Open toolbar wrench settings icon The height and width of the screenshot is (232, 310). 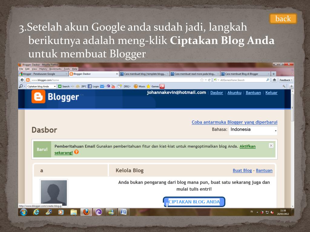click(284, 86)
